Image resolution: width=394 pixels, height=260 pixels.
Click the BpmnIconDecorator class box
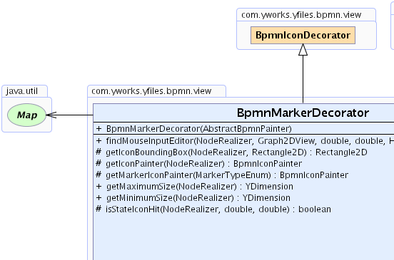point(303,35)
